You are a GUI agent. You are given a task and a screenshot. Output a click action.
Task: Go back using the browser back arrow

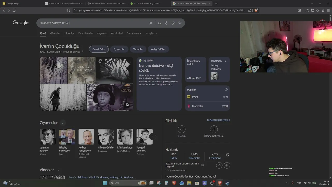click(4, 10)
